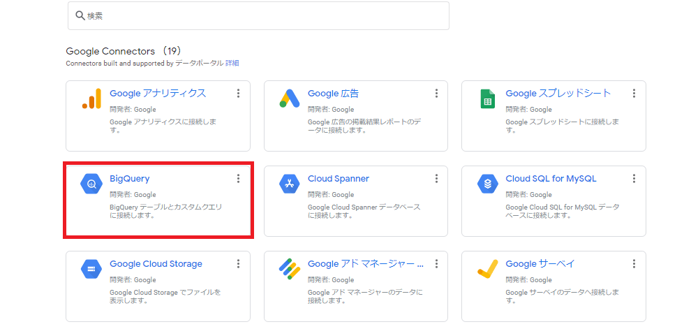The image size is (691, 329).
Task: Select the Cloud SQL for MySQL title
Action: (x=551, y=179)
